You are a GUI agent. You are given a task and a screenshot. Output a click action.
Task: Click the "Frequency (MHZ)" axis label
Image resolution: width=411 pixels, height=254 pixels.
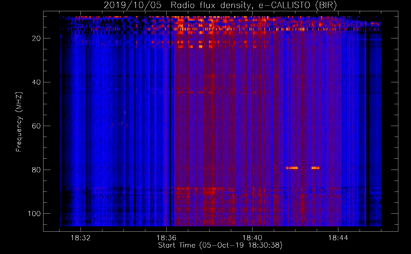19,122
